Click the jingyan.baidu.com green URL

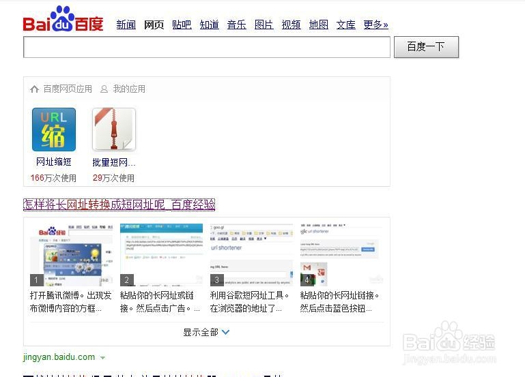59,357
